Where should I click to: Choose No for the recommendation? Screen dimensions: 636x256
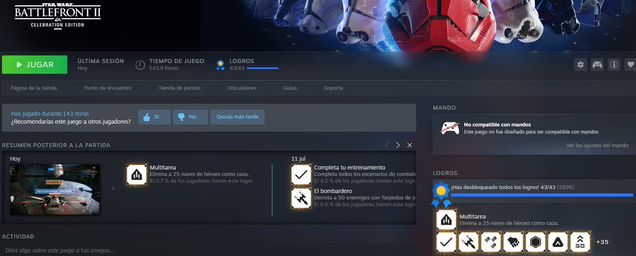[190, 117]
